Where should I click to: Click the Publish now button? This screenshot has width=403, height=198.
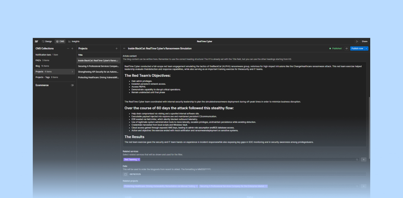[357, 48]
